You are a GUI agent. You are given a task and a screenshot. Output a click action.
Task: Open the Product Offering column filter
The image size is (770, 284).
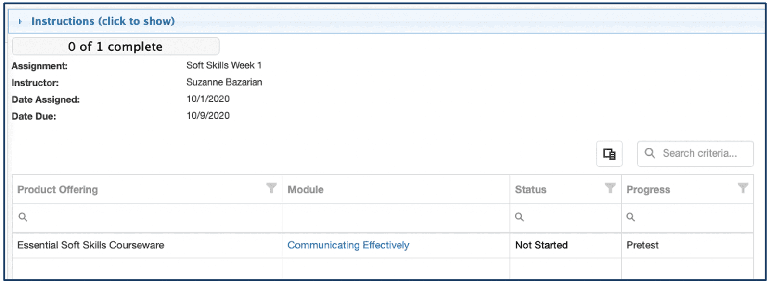pos(271,188)
